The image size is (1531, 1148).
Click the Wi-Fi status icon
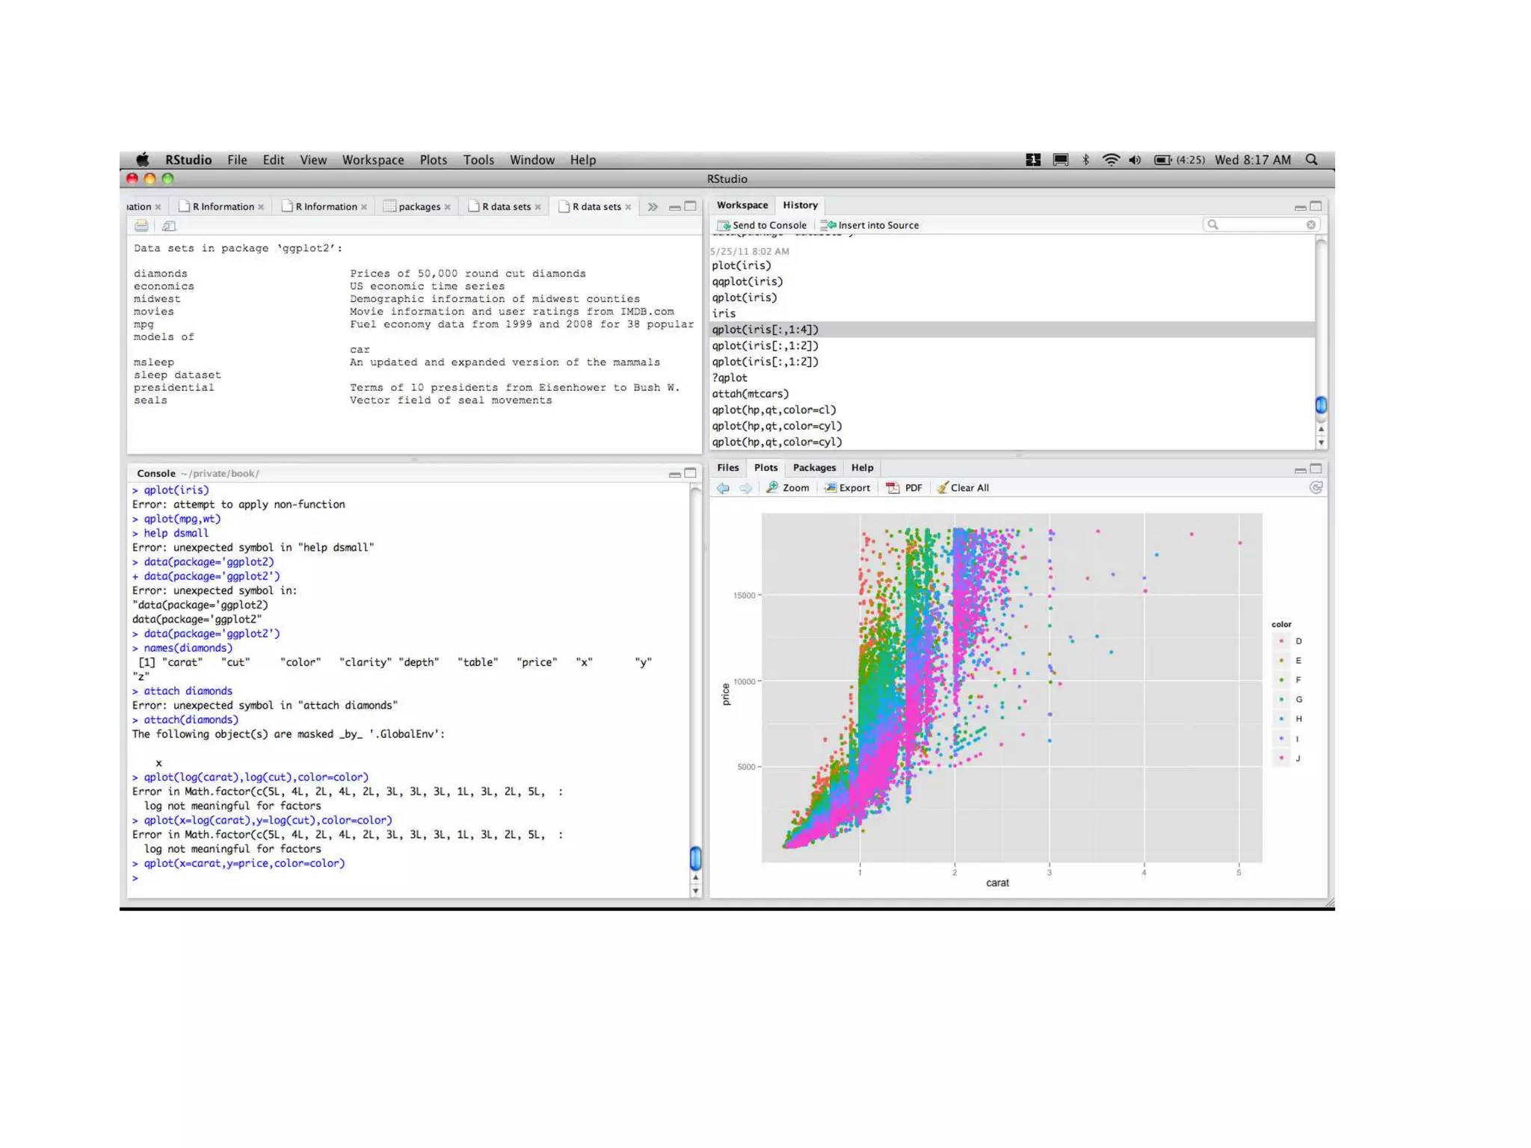tap(1111, 160)
